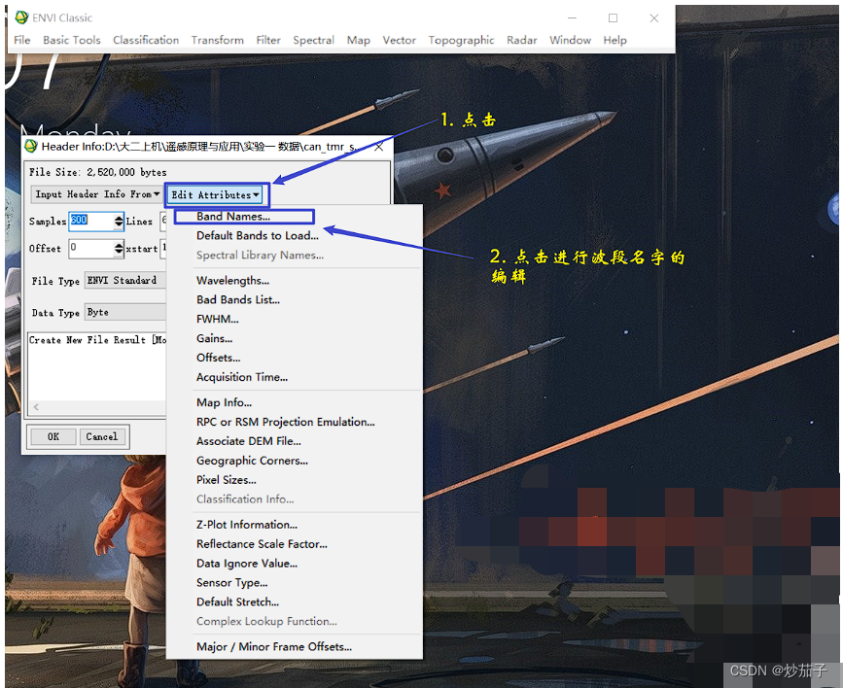Screen dimensions: 843x688
Task: Open the Map menu
Action: click(x=358, y=40)
